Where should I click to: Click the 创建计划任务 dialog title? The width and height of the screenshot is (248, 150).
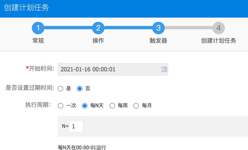tap(26, 7)
